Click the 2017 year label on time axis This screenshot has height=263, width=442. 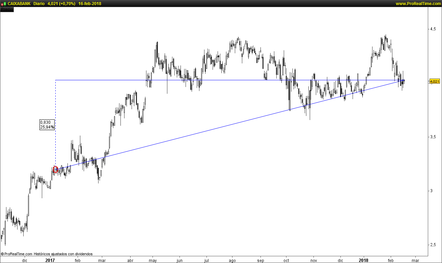[50, 260]
